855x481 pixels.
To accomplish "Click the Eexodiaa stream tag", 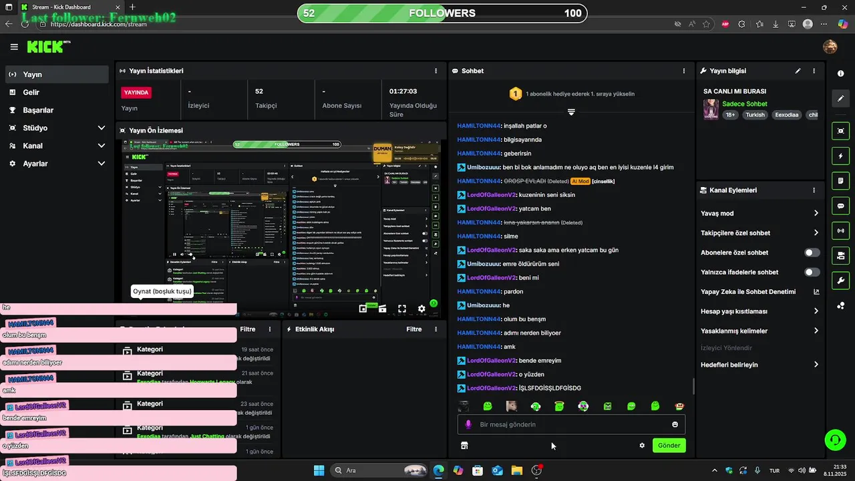I will 786,115.
